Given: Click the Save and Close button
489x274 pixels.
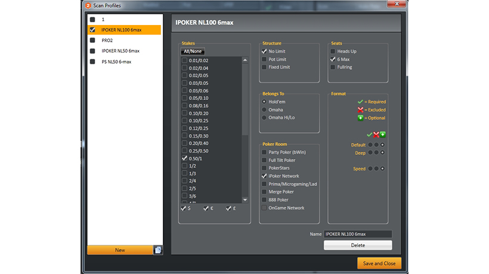Looking at the screenshot, I should pyautogui.click(x=379, y=263).
